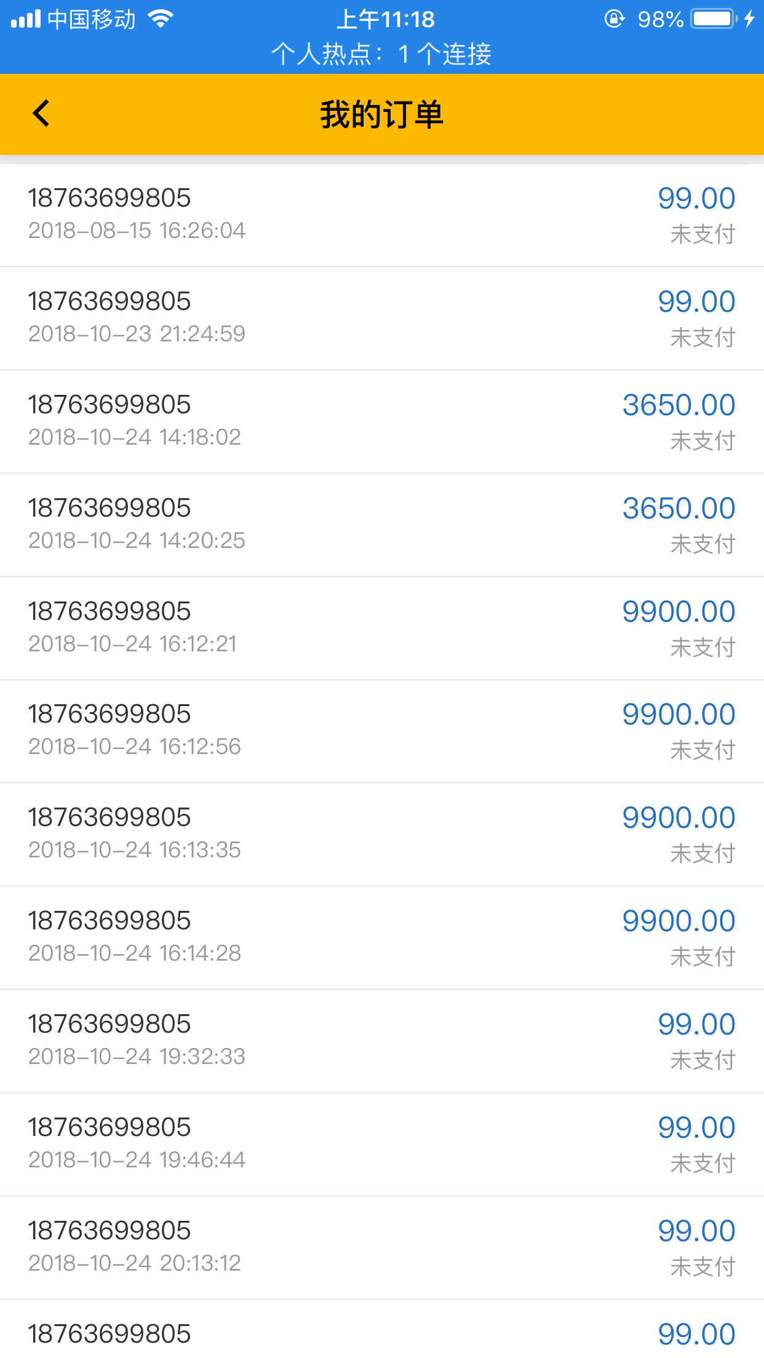The height and width of the screenshot is (1358, 764).
Task: Open the order dated 2018-10-24 19:32:33
Action: coord(381,1041)
